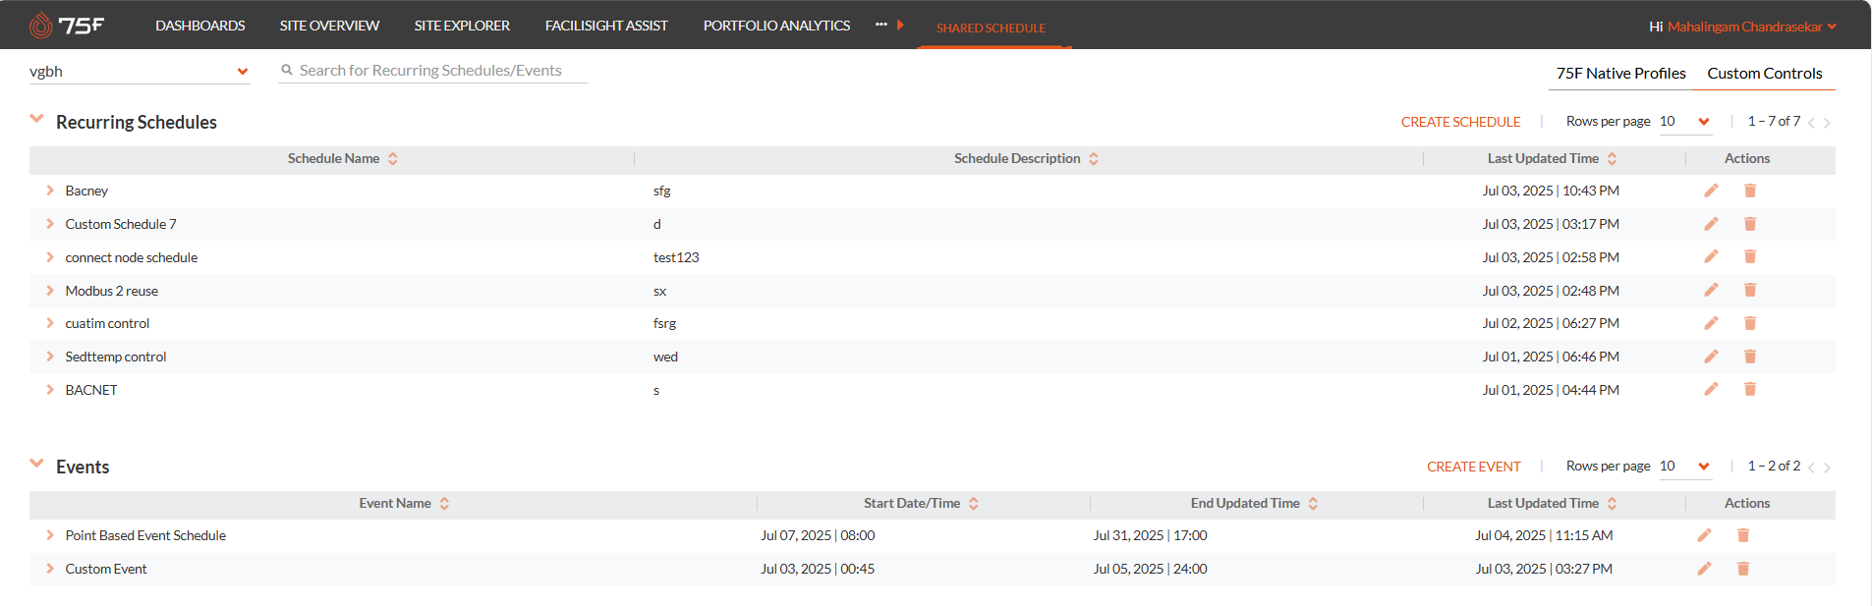Delete connect node schedule

pos(1750,256)
